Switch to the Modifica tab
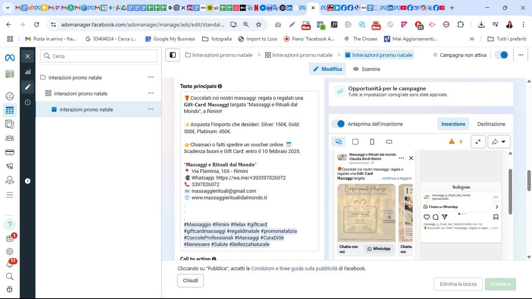Viewport: 532px width, 299px height. coord(328,69)
